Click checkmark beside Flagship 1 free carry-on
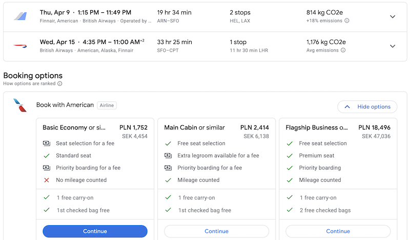410x240 pixels. point(290,197)
